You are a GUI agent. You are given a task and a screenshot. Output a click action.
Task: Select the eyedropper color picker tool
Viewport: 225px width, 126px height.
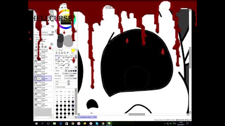pos(67,53)
